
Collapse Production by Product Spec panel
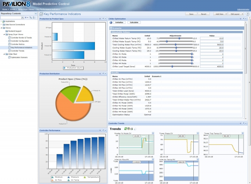coord(105,19)
